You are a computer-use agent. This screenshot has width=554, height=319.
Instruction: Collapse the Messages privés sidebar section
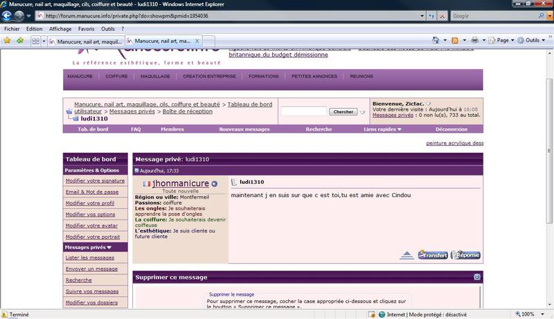click(x=109, y=247)
